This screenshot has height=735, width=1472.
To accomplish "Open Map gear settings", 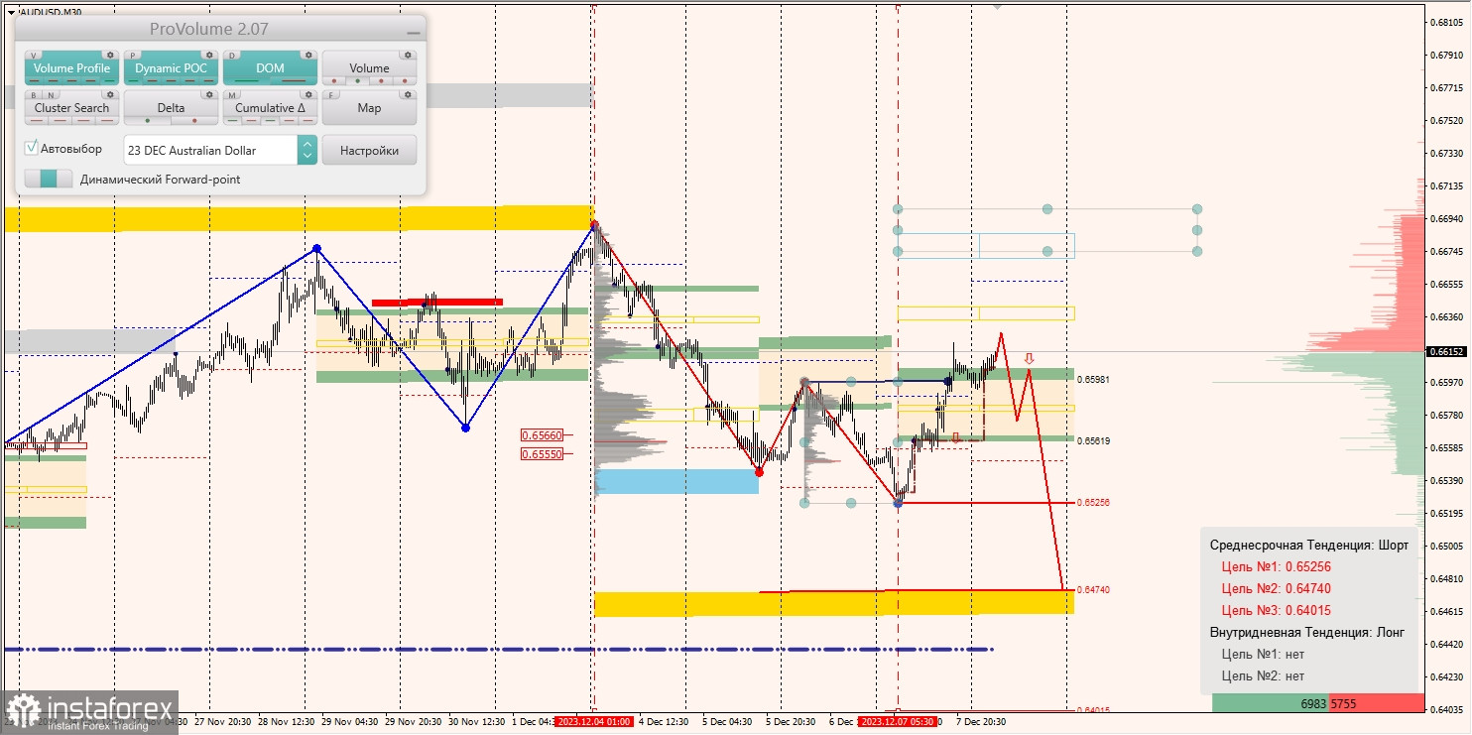I will [408, 94].
